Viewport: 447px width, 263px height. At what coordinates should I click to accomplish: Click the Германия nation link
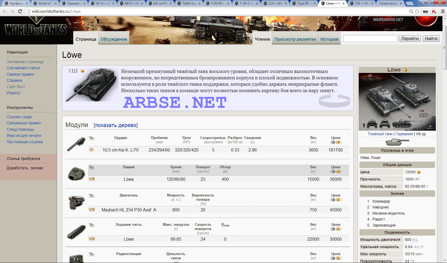pyautogui.click(x=404, y=134)
